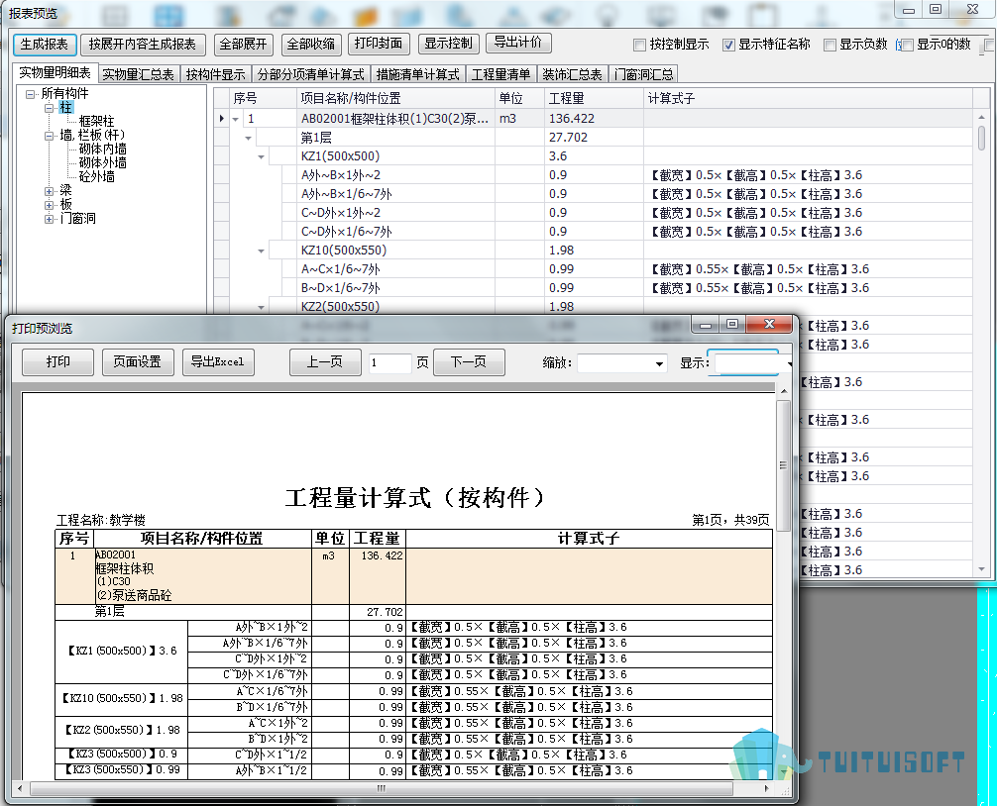Expand the 门窗洞 tree node
Image resolution: width=997 pixels, height=806 pixels.
click(50, 218)
